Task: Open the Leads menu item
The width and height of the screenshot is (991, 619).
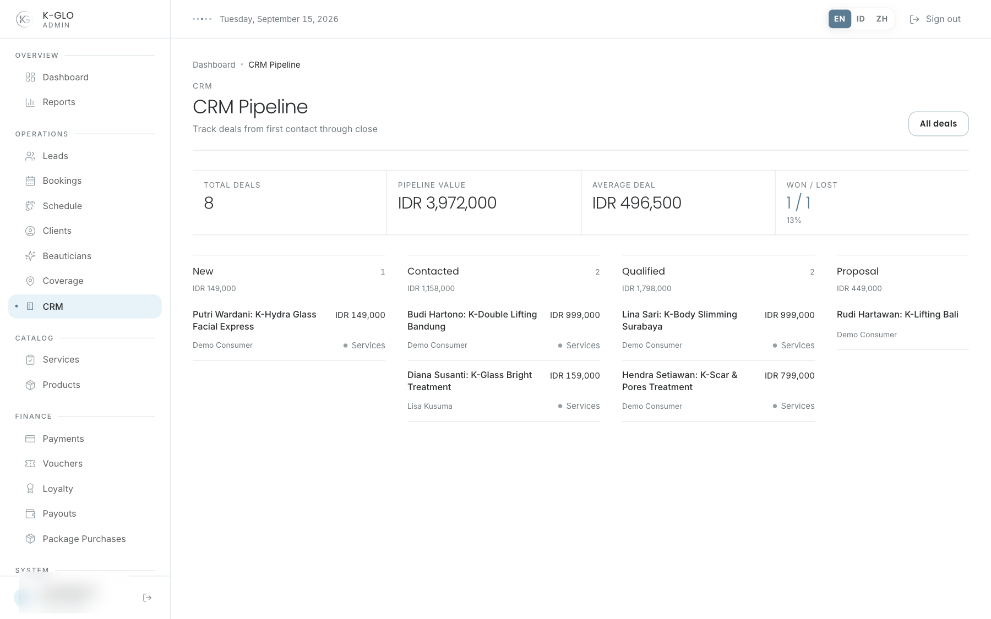Action: (x=85, y=156)
